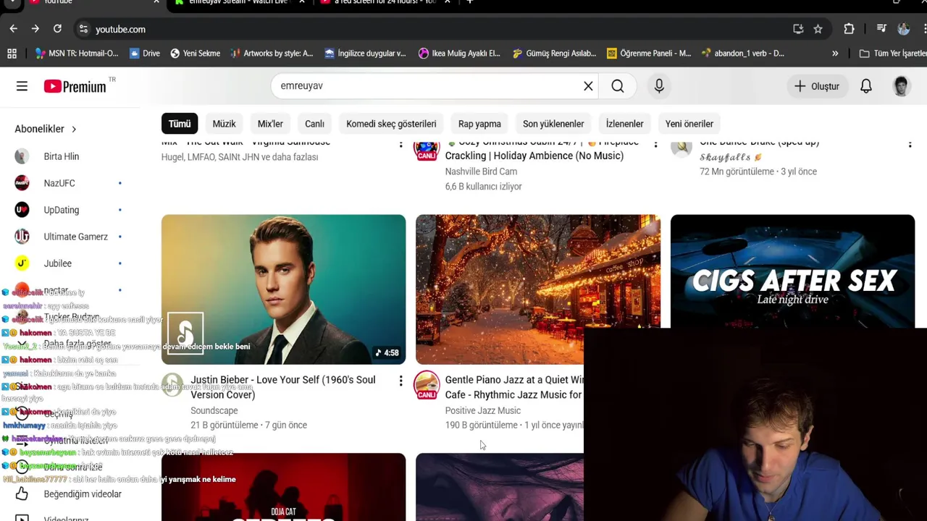
Task: Show more bookmarks with double chevron
Action: click(835, 53)
